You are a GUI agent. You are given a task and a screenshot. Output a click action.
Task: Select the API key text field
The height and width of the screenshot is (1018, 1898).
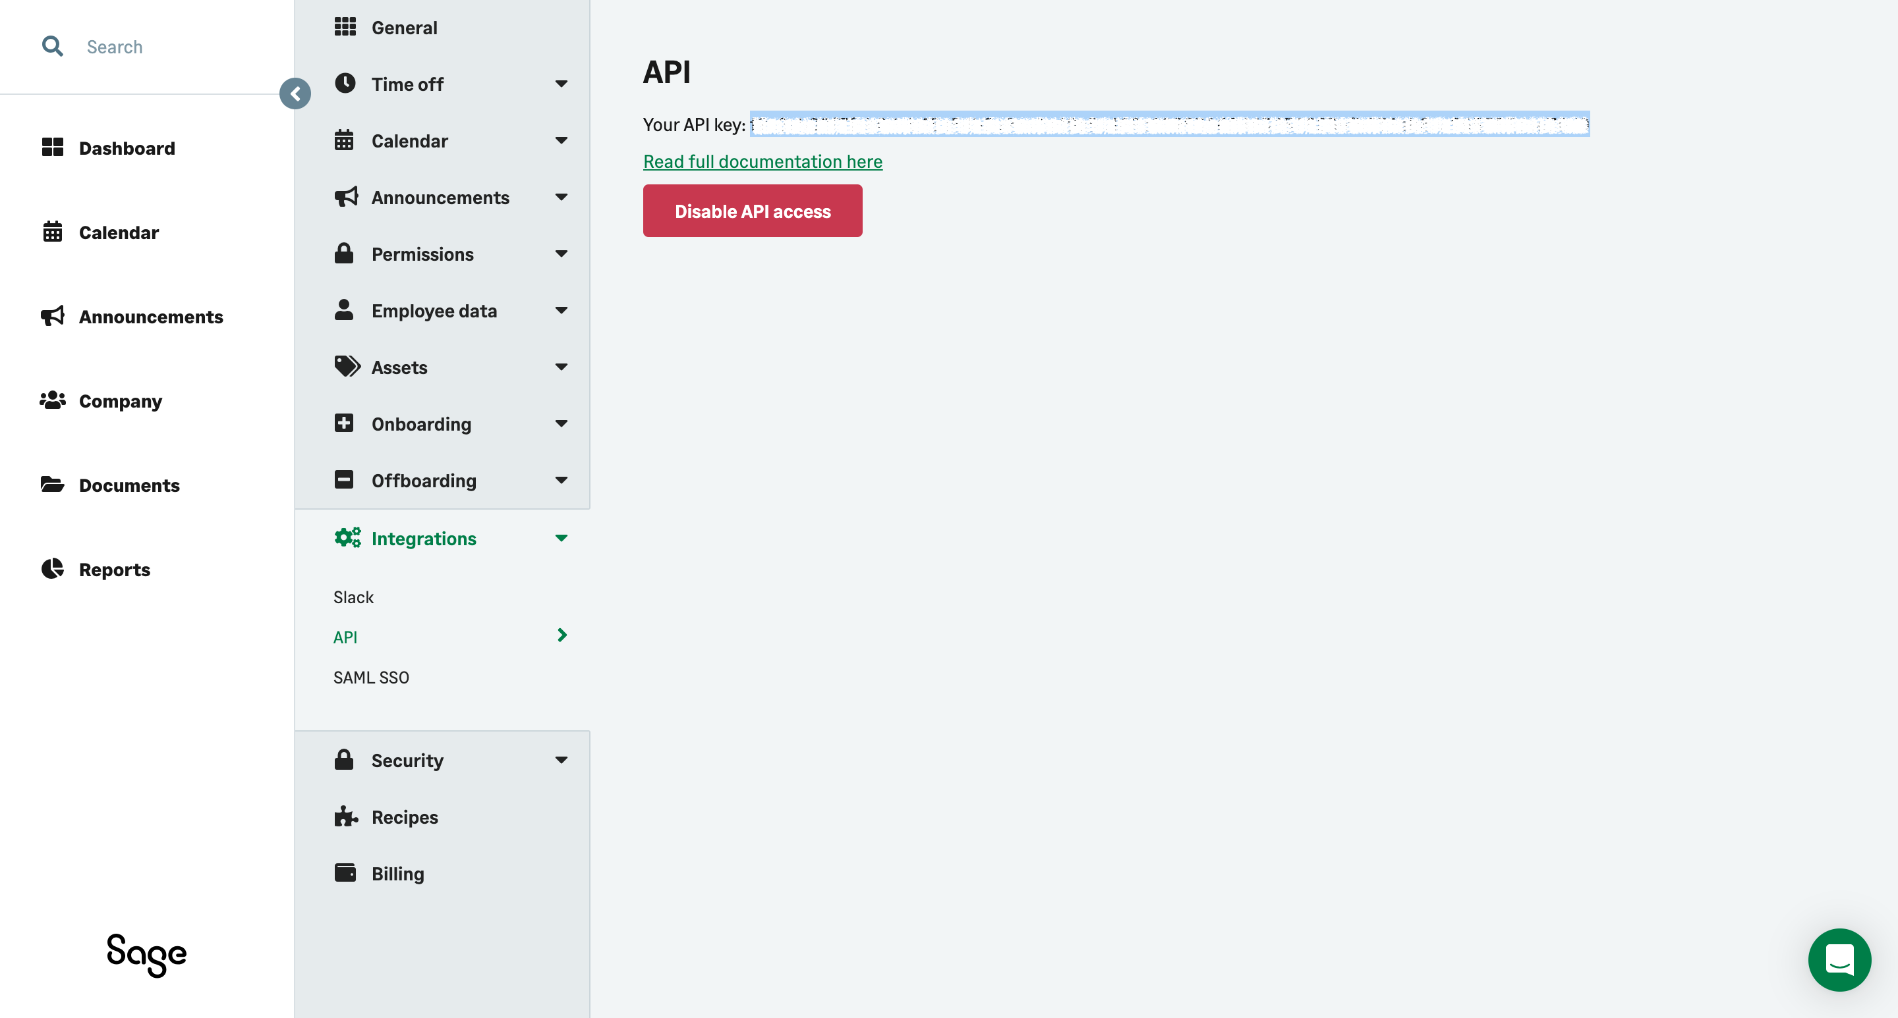click(1168, 124)
